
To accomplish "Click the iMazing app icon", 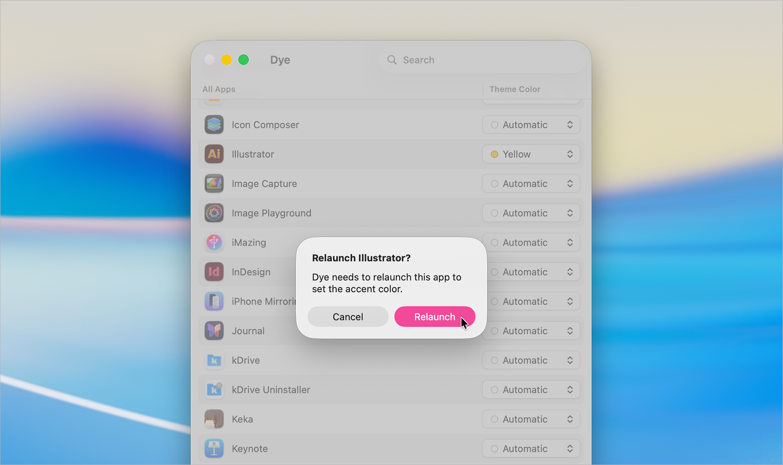I will (x=214, y=242).
